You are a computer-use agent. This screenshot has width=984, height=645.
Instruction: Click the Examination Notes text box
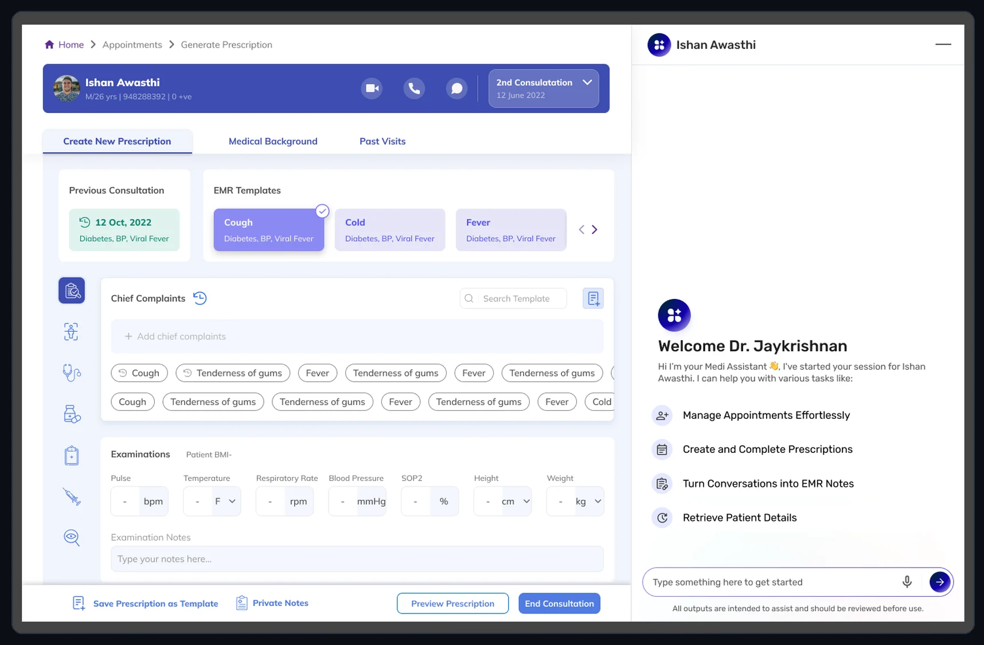[x=357, y=559]
